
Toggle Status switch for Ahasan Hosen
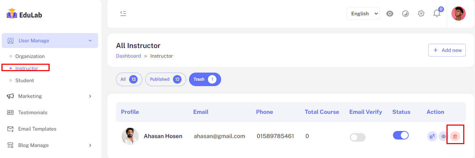pos(400,135)
